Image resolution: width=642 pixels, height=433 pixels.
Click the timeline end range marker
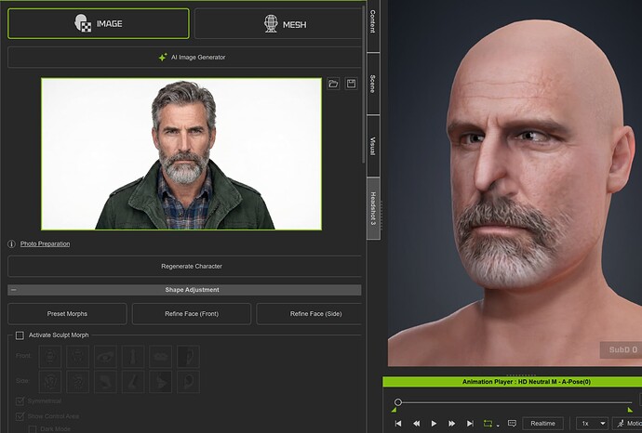[630, 410]
